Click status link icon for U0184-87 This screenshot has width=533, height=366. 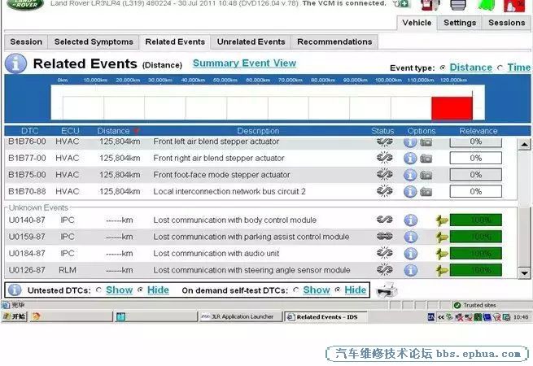point(384,253)
